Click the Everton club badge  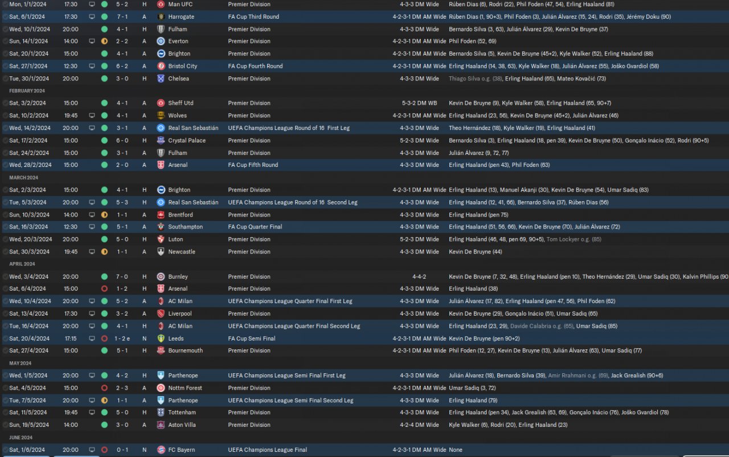(161, 41)
